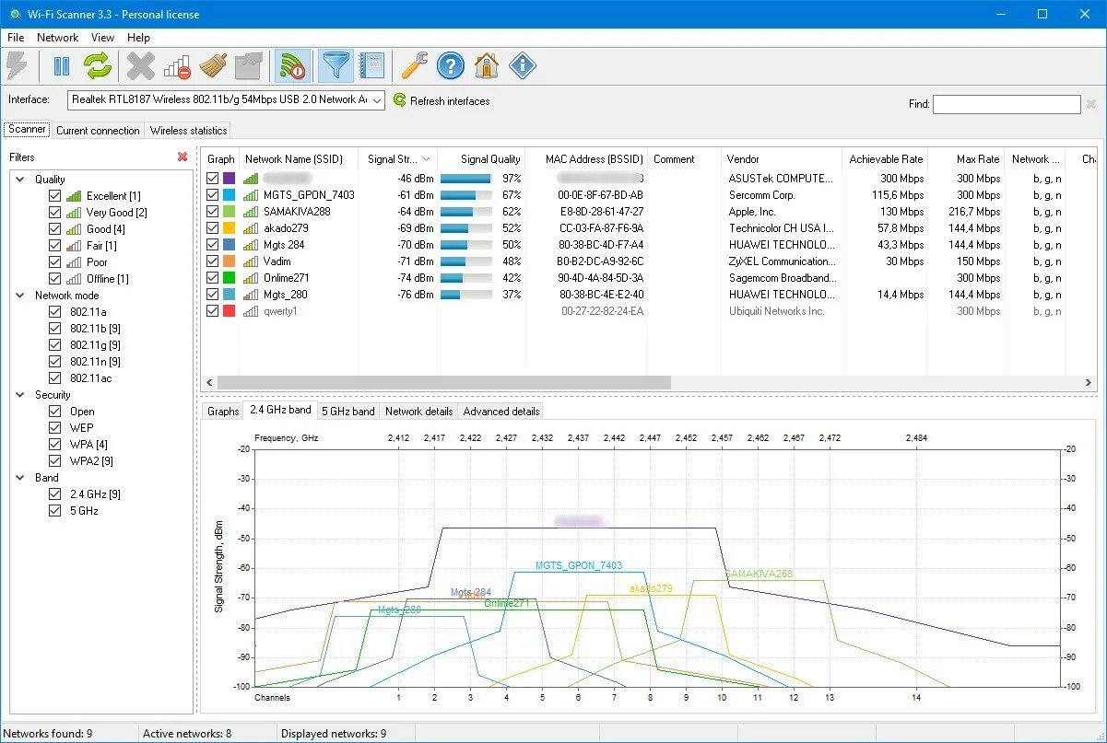Click the green icon beside Refresh interfaces
The height and width of the screenshot is (743, 1107).
pos(399,100)
